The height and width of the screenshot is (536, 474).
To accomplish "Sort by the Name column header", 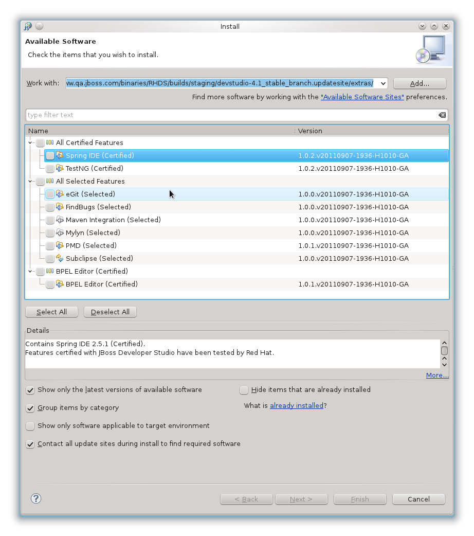I will (159, 131).
